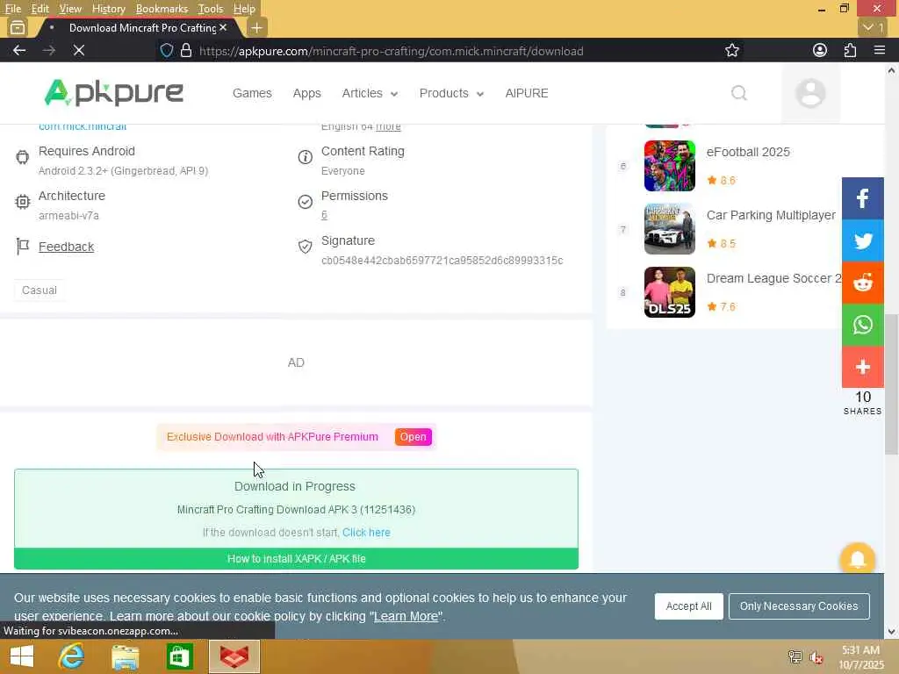Open the extensions puzzle icon
This screenshot has width=899, height=674.
click(850, 50)
